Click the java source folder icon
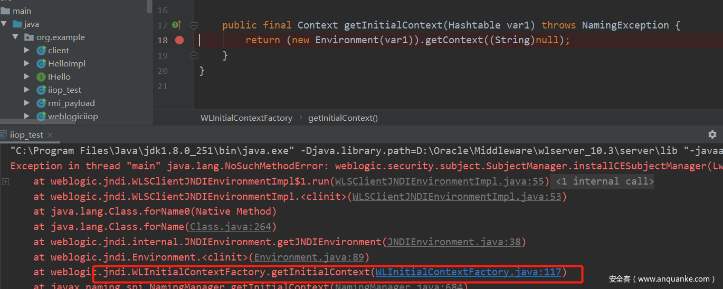 (x=17, y=24)
